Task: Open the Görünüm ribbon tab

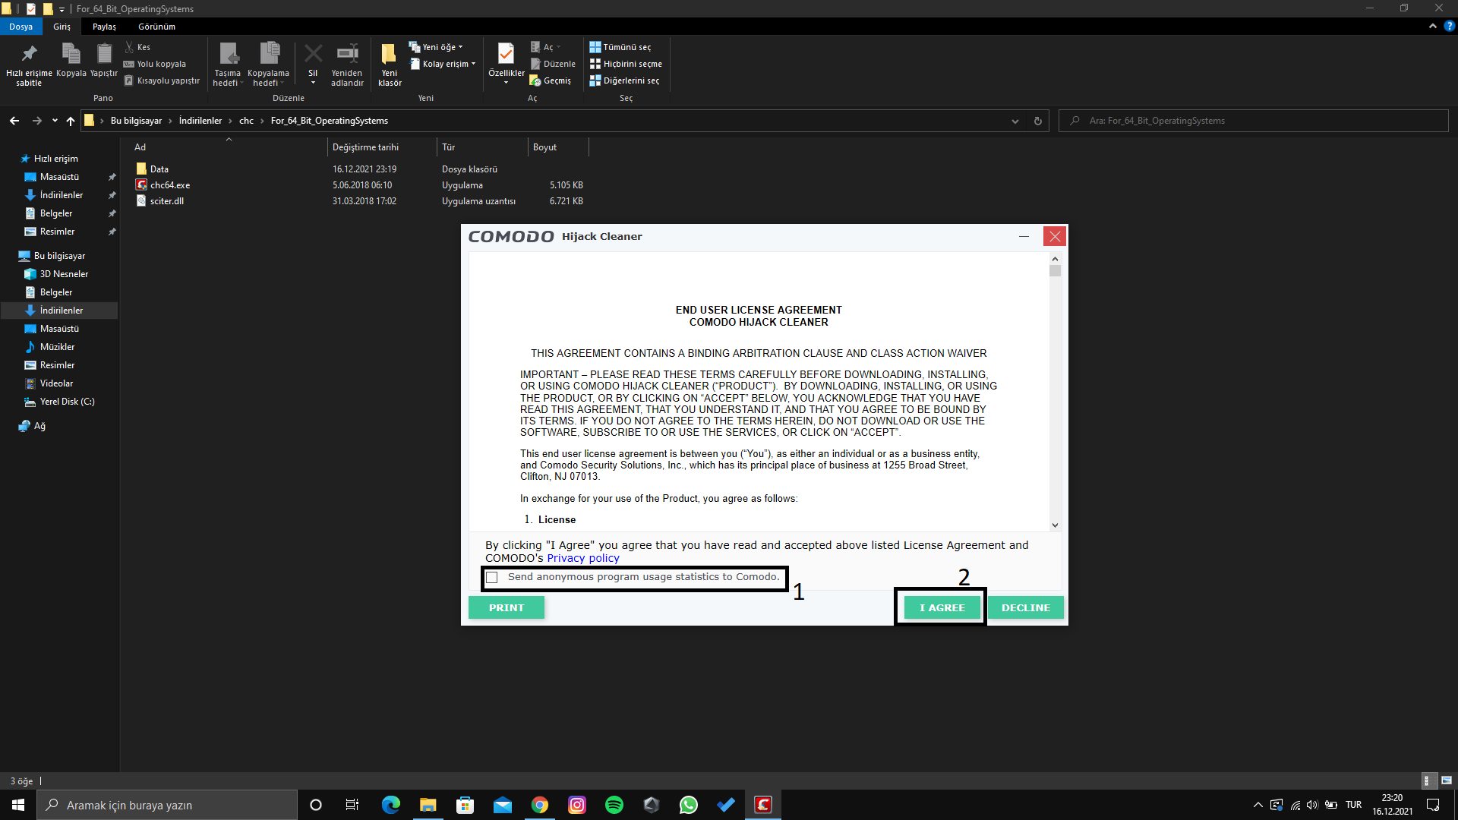Action: (x=156, y=27)
